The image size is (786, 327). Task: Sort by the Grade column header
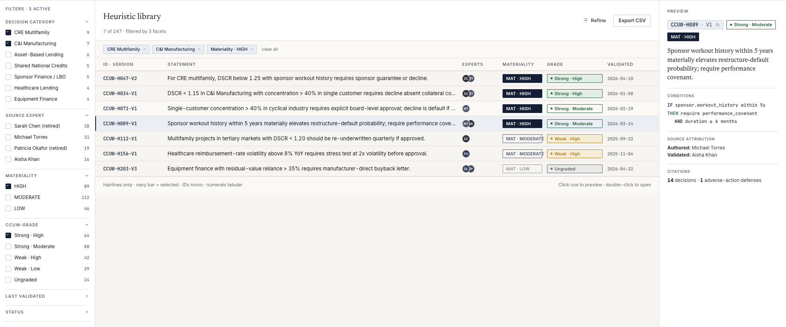point(555,64)
